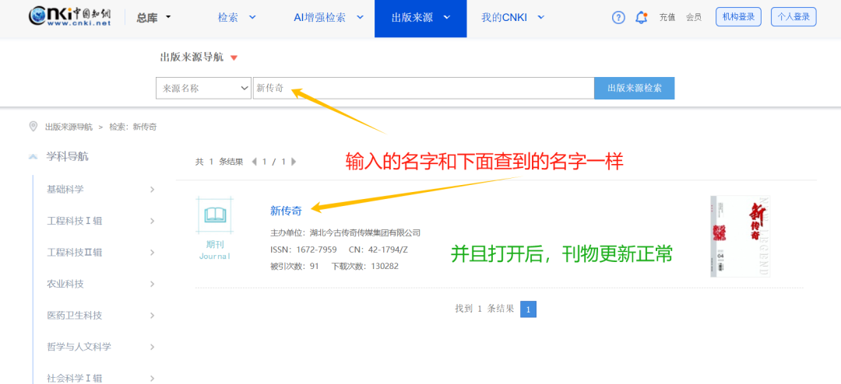This screenshot has width=841, height=384.
Task: Click the 会员 link
Action: [694, 18]
